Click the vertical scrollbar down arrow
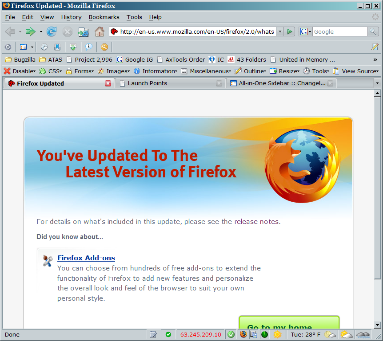 click(377, 325)
